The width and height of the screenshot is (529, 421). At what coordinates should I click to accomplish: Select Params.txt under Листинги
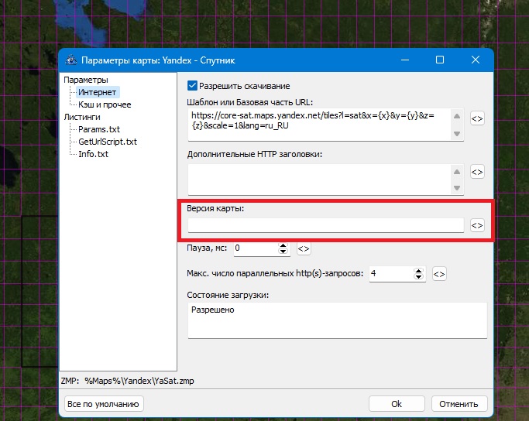point(98,129)
